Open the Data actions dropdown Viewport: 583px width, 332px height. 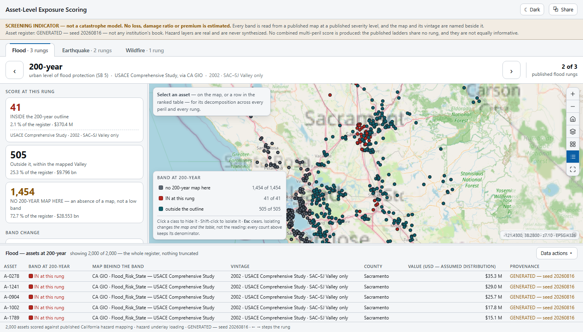point(556,253)
